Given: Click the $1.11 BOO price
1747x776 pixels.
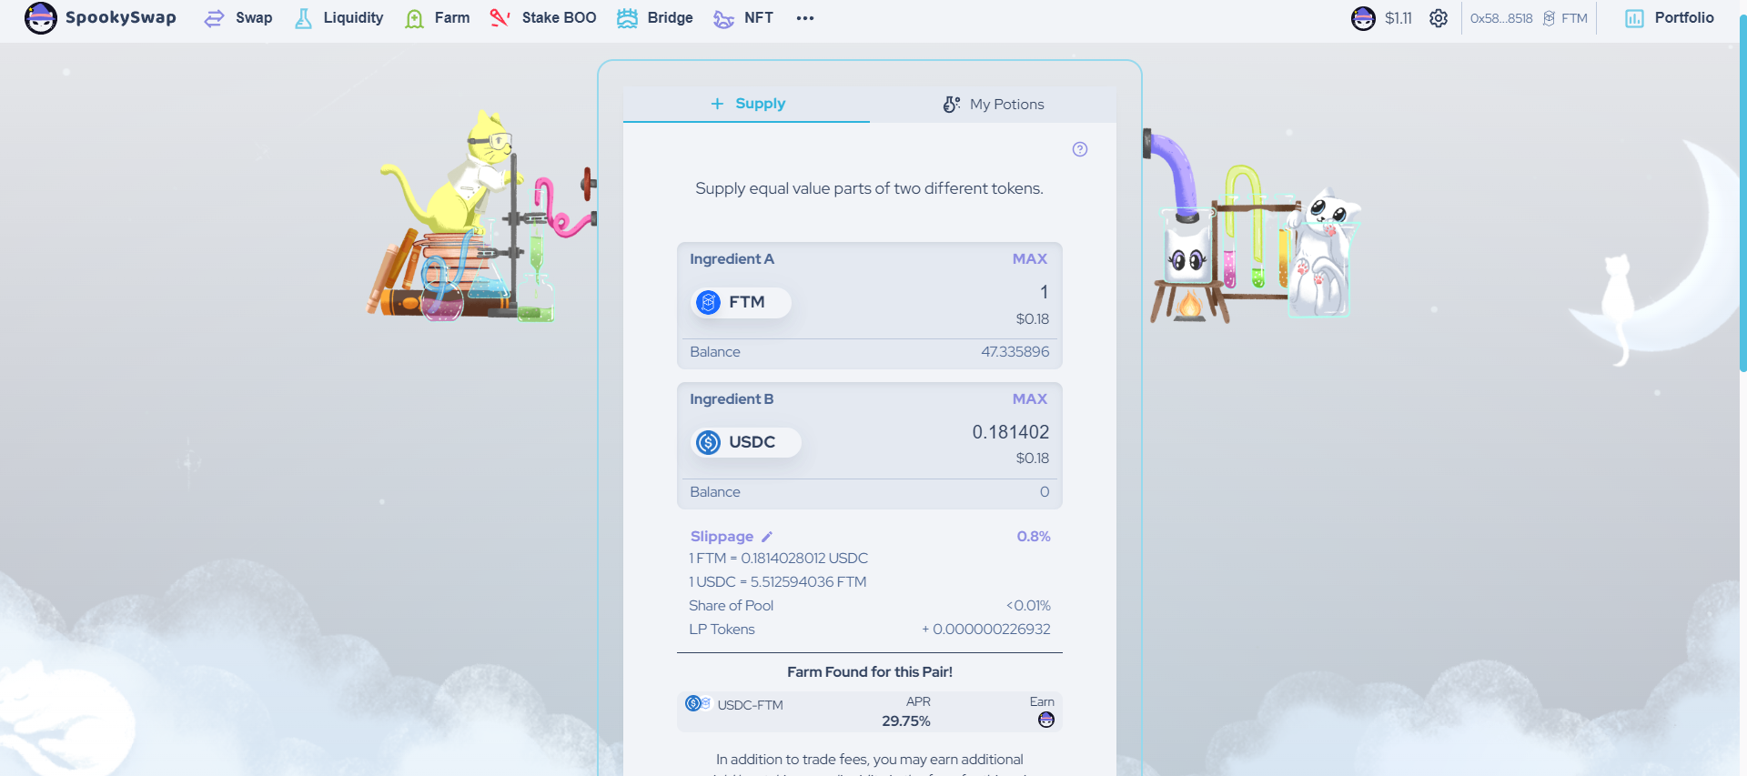Looking at the screenshot, I should click(1399, 18).
